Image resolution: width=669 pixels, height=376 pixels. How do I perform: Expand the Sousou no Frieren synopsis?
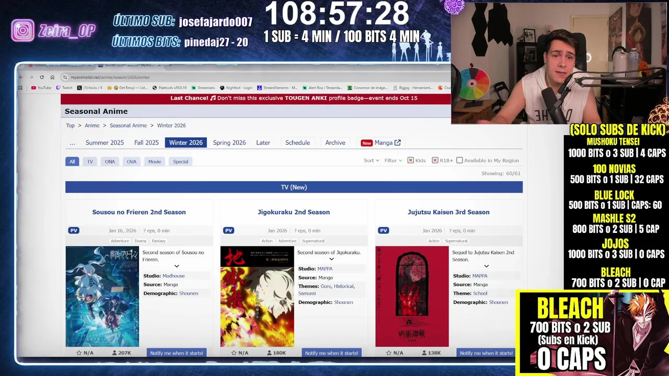[x=177, y=266]
